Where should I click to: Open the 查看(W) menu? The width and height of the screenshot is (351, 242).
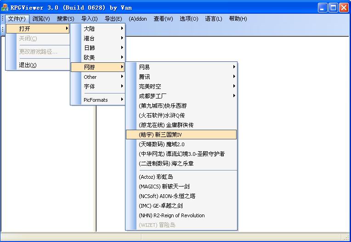[x=163, y=19]
